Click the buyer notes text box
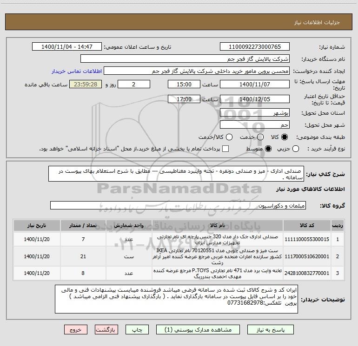The width and height of the screenshot is (358, 346). [x=177, y=299]
